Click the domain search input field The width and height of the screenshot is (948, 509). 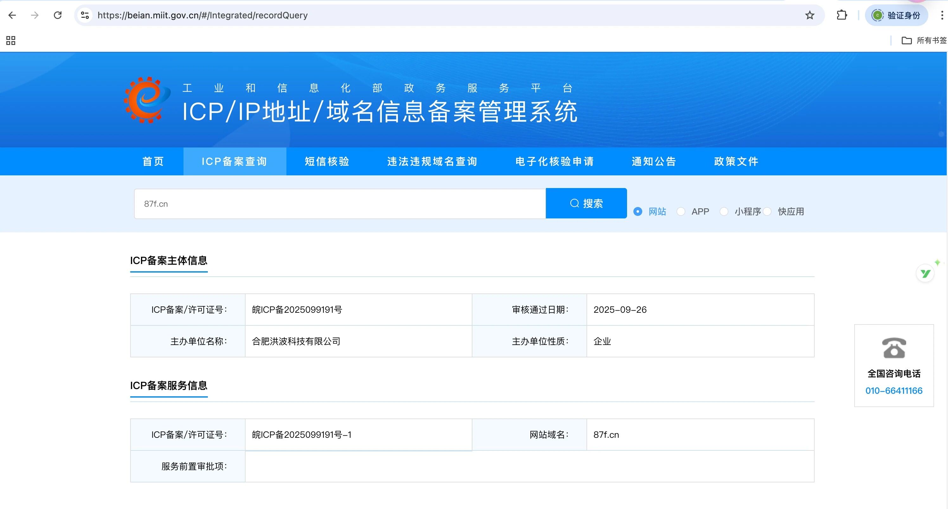click(x=339, y=204)
